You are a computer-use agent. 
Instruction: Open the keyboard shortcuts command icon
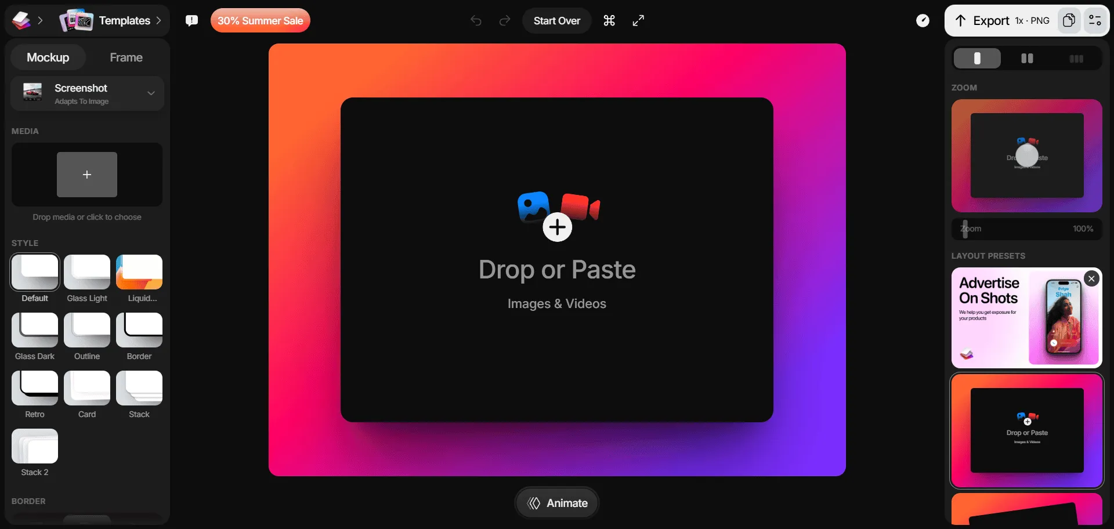609,20
